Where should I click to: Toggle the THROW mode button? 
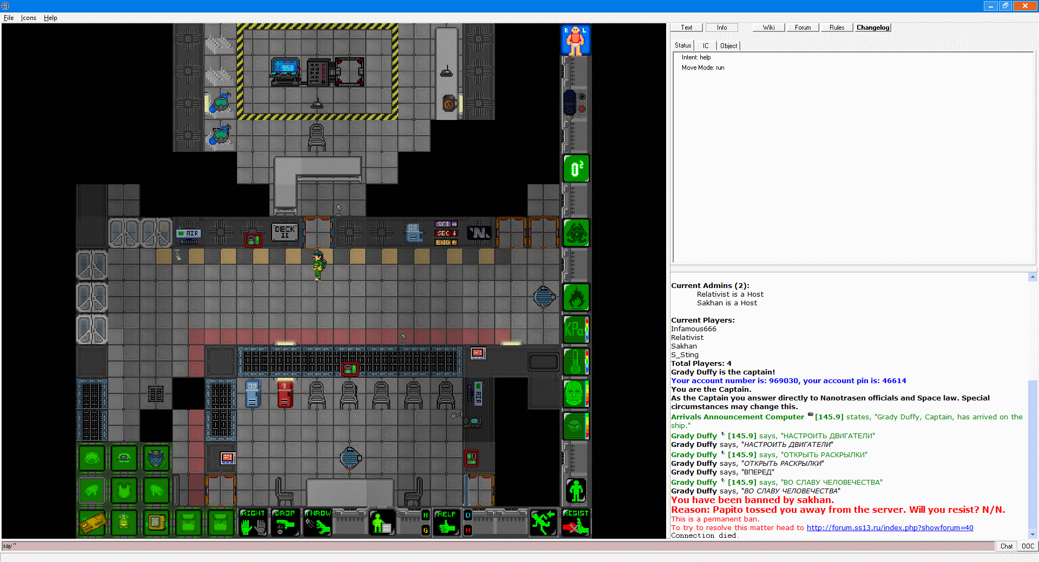[318, 523]
